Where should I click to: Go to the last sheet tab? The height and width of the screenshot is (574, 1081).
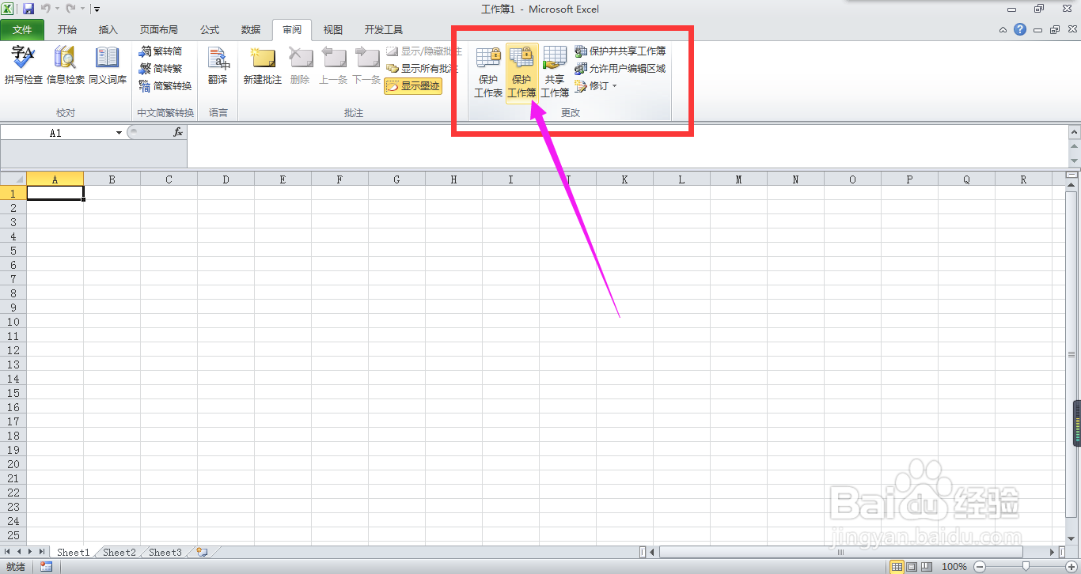pyautogui.click(x=42, y=552)
